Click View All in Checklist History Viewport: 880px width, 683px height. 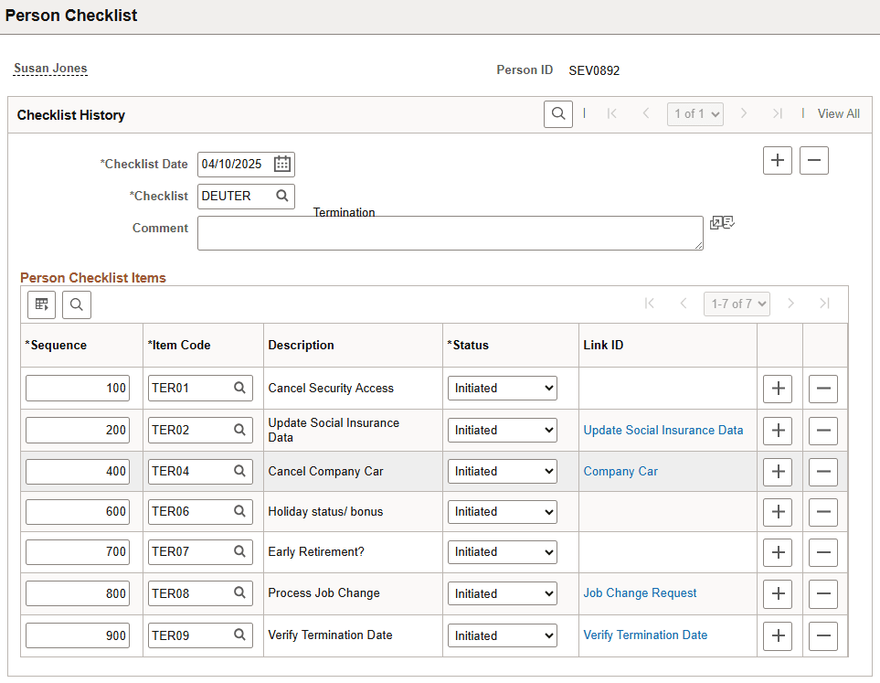(838, 113)
